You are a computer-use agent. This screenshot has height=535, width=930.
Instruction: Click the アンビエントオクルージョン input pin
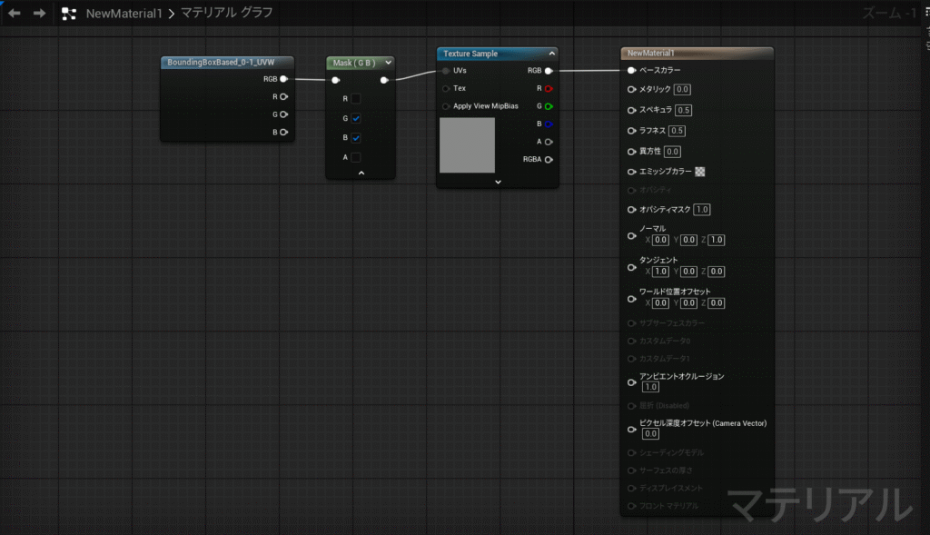point(632,382)
